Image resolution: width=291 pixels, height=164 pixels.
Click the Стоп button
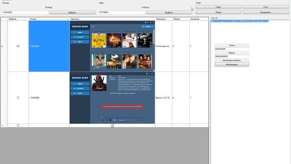click(x=266, y=7)
